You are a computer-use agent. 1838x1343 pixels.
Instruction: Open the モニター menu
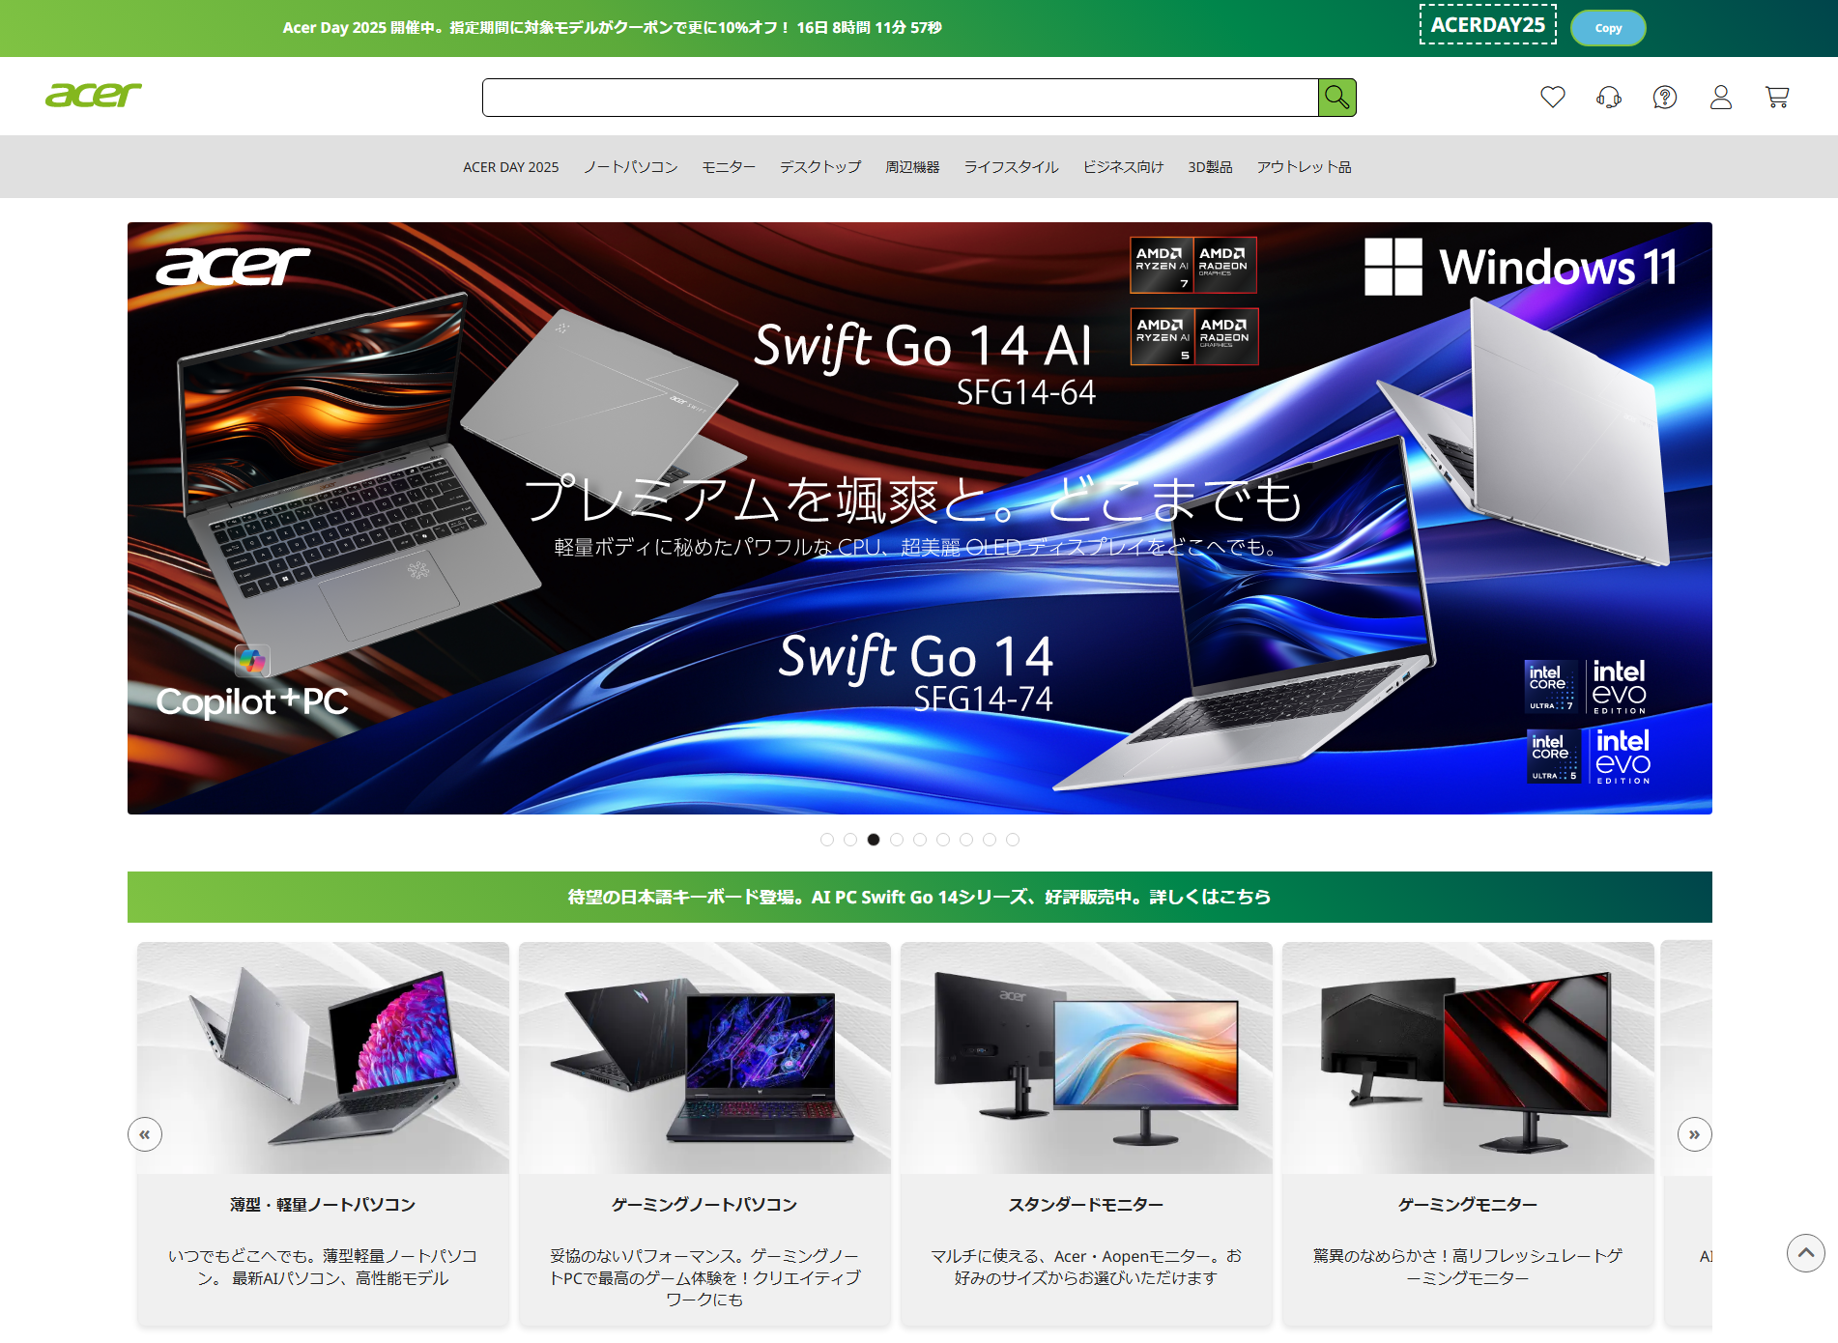click(x=729, y=167)
